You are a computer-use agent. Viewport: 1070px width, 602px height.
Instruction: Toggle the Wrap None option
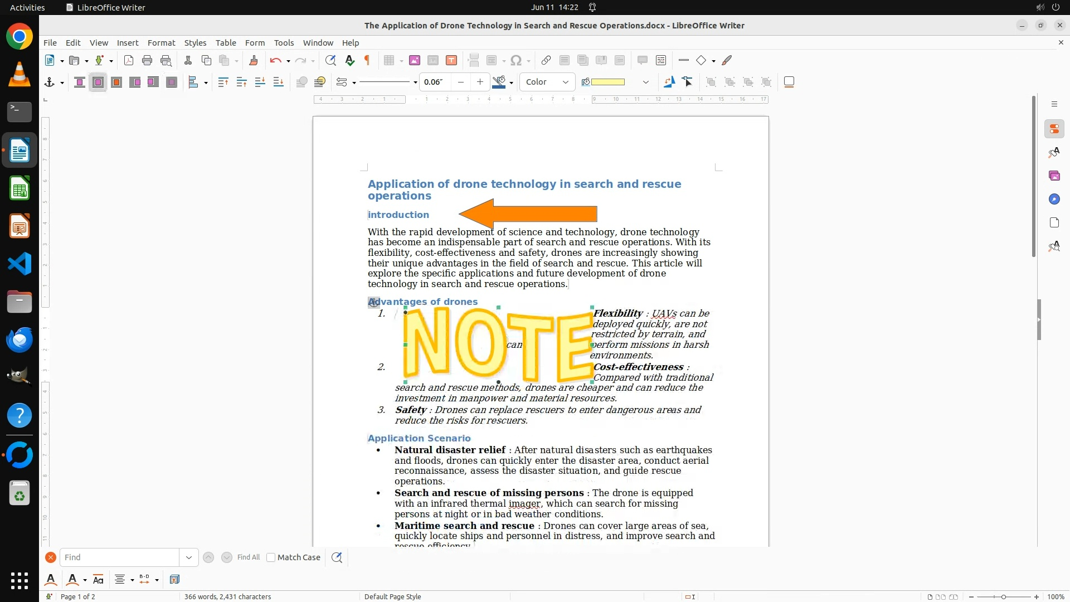[80, 82]
